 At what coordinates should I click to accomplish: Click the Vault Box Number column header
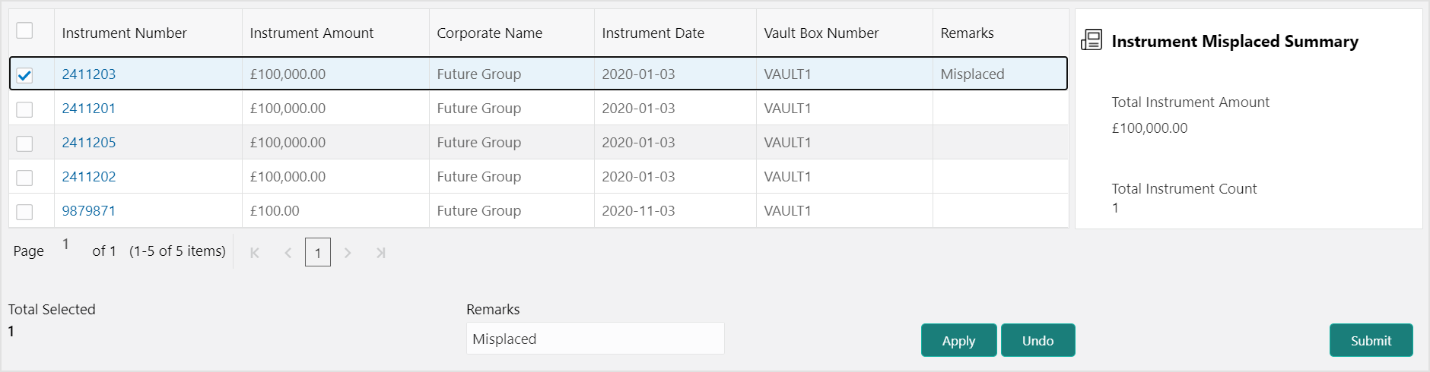pyautogui.click(x=821, y=33)
